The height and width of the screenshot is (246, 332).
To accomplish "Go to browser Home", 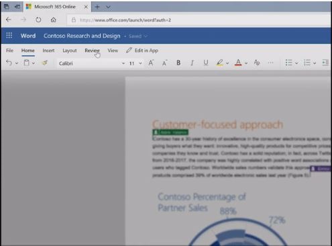I will (53, 19).
